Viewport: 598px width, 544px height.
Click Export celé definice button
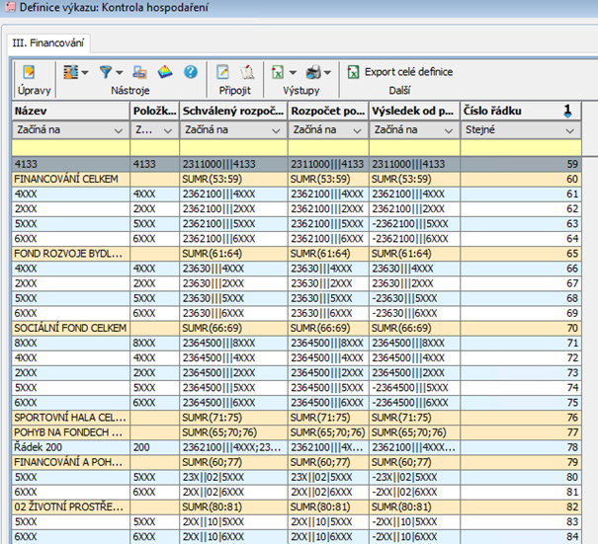400,72
